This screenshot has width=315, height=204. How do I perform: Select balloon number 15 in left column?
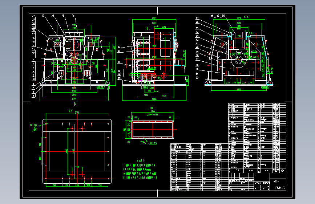tap(33, 42)
